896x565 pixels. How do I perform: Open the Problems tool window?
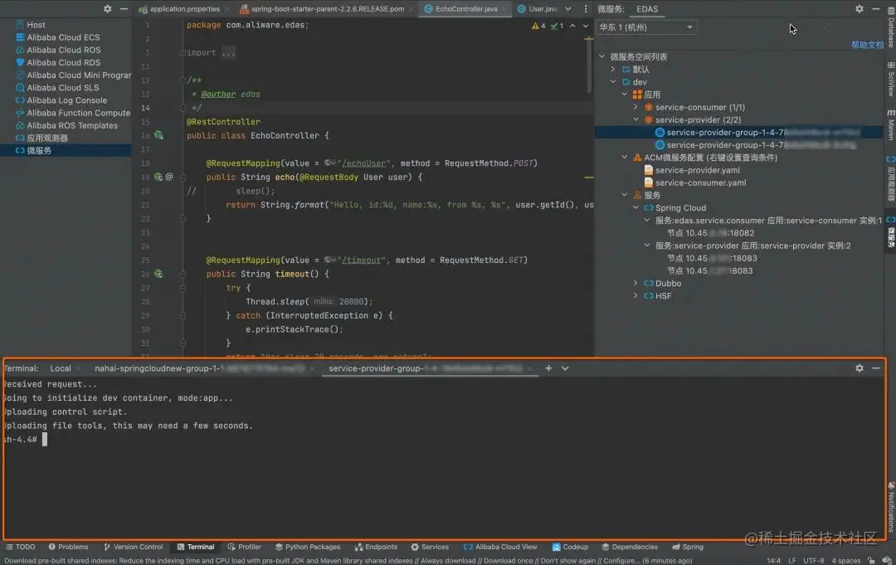tap(69, 547)
